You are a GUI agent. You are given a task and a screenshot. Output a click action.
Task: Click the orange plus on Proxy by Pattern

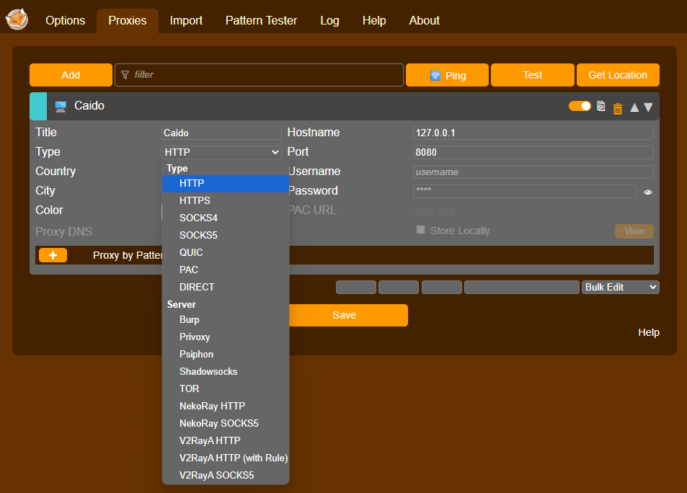coord(53,254)
